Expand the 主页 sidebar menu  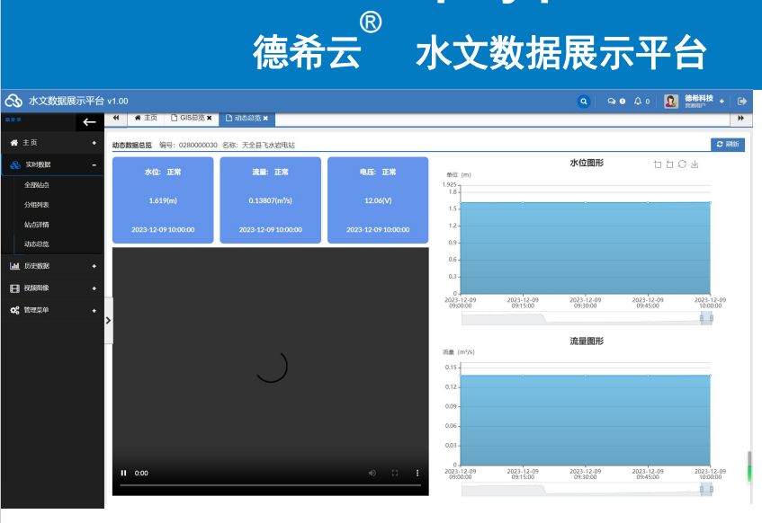coord(52,143)
